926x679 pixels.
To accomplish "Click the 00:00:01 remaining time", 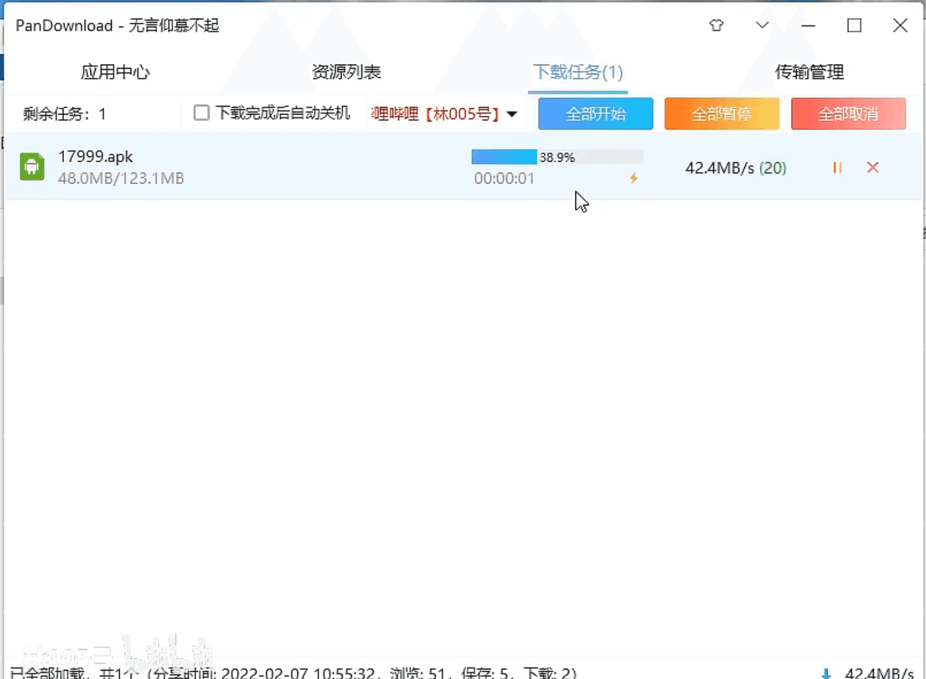I will [504, 178].
